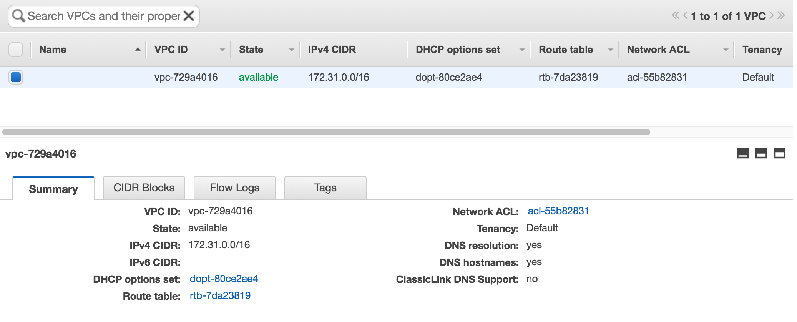797x322 pixels.
Task: Click the magnifier icon in VPC search box
Action: pos(18,16)
